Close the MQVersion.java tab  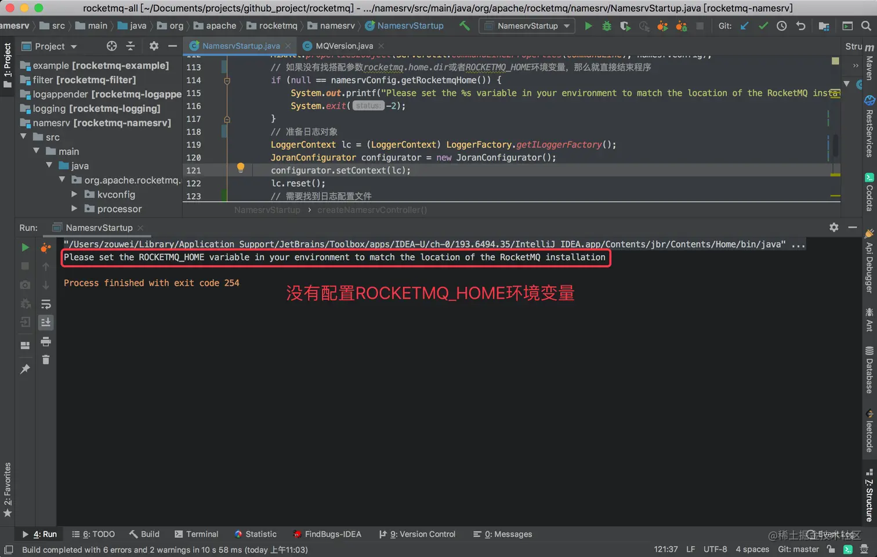click(381, 46)
